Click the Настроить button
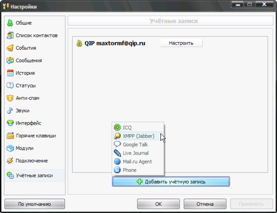 tap(181, 43)
